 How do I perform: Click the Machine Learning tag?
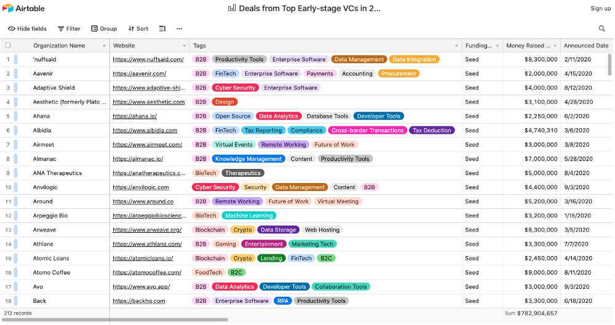pyautogui.click(x=248, y=216)
